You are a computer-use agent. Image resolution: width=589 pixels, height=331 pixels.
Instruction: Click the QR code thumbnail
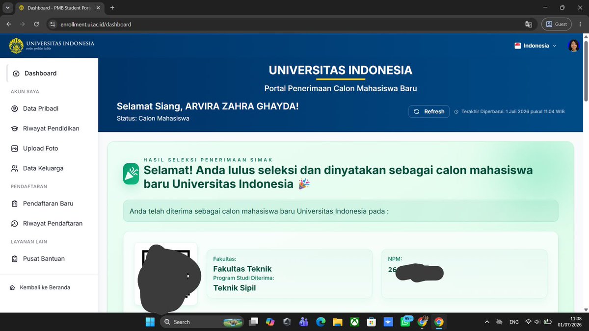coord(166,274)
